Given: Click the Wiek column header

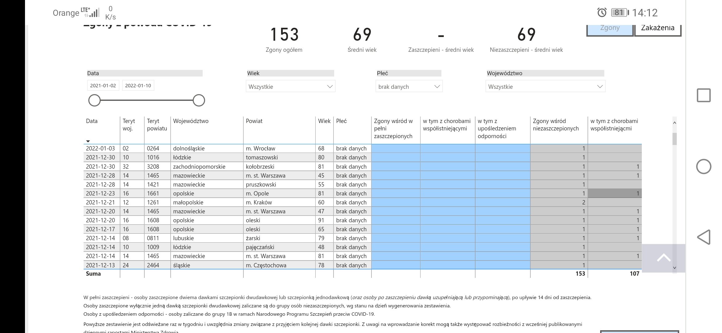Looking at the screenshot, I should pos(324,121).
